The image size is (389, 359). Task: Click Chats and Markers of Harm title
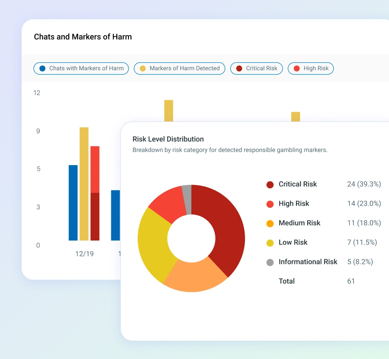click(83, 37)
